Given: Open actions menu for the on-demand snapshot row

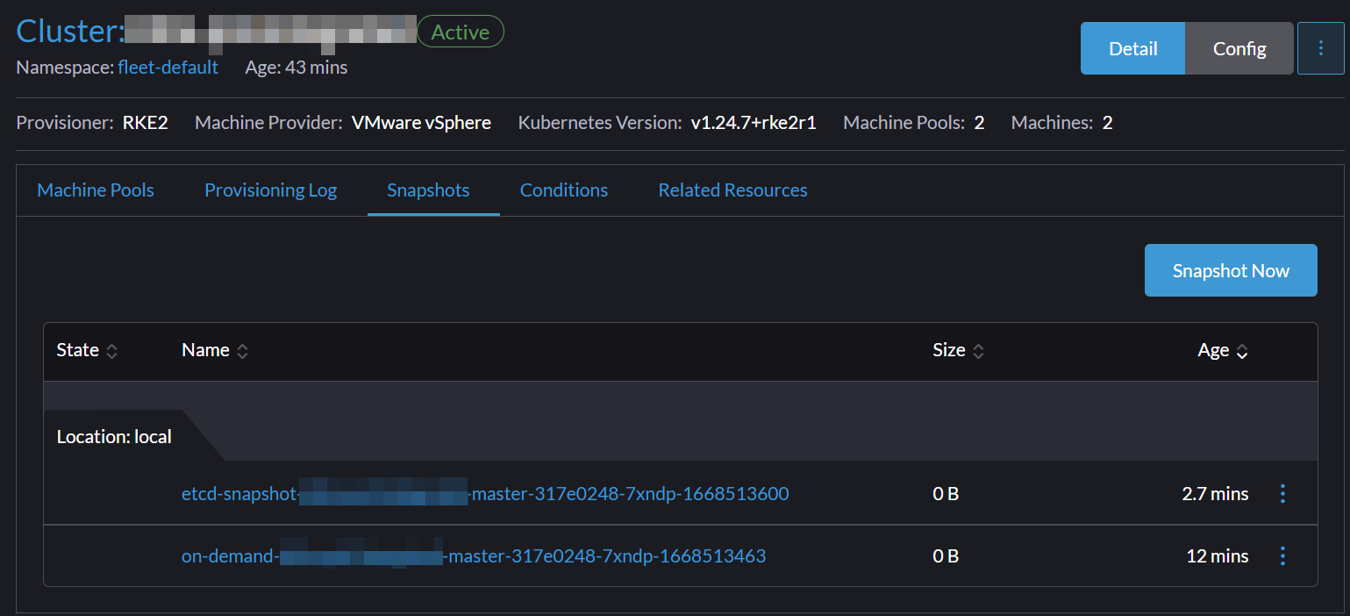Looking at the screenshot, I should [1282, 555].
